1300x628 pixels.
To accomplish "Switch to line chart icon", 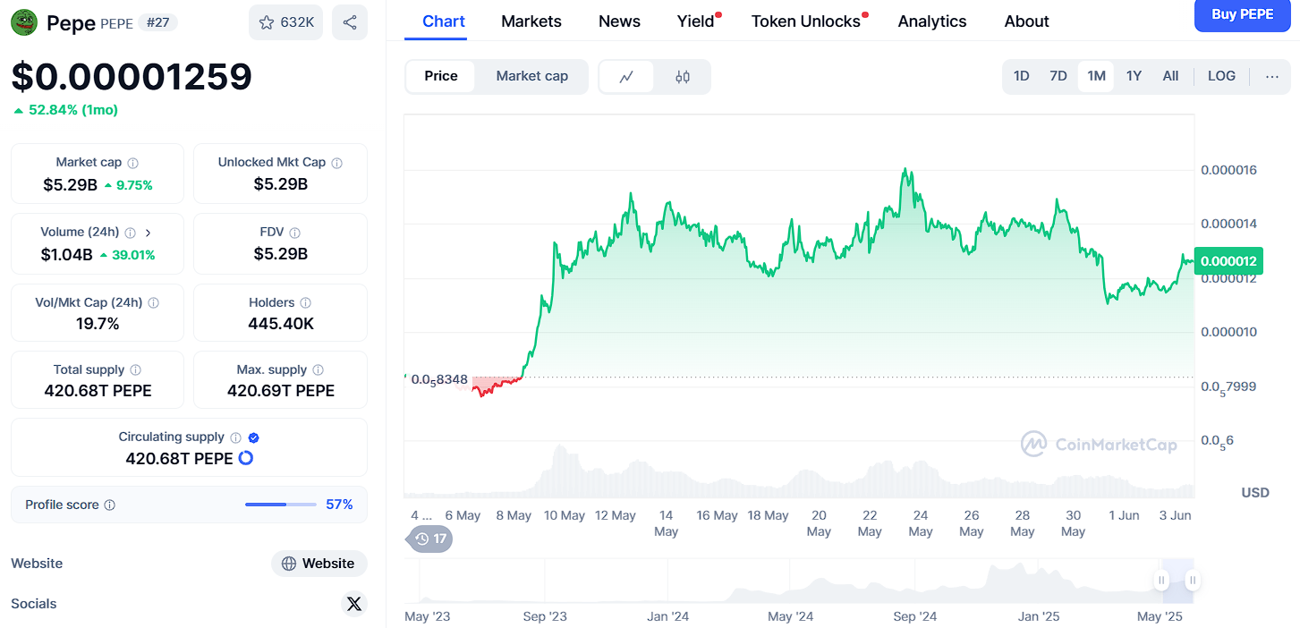I will (626, 77).
